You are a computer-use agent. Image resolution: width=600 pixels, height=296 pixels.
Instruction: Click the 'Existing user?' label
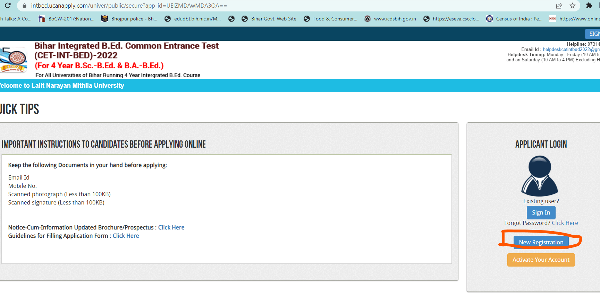(541, 201)
